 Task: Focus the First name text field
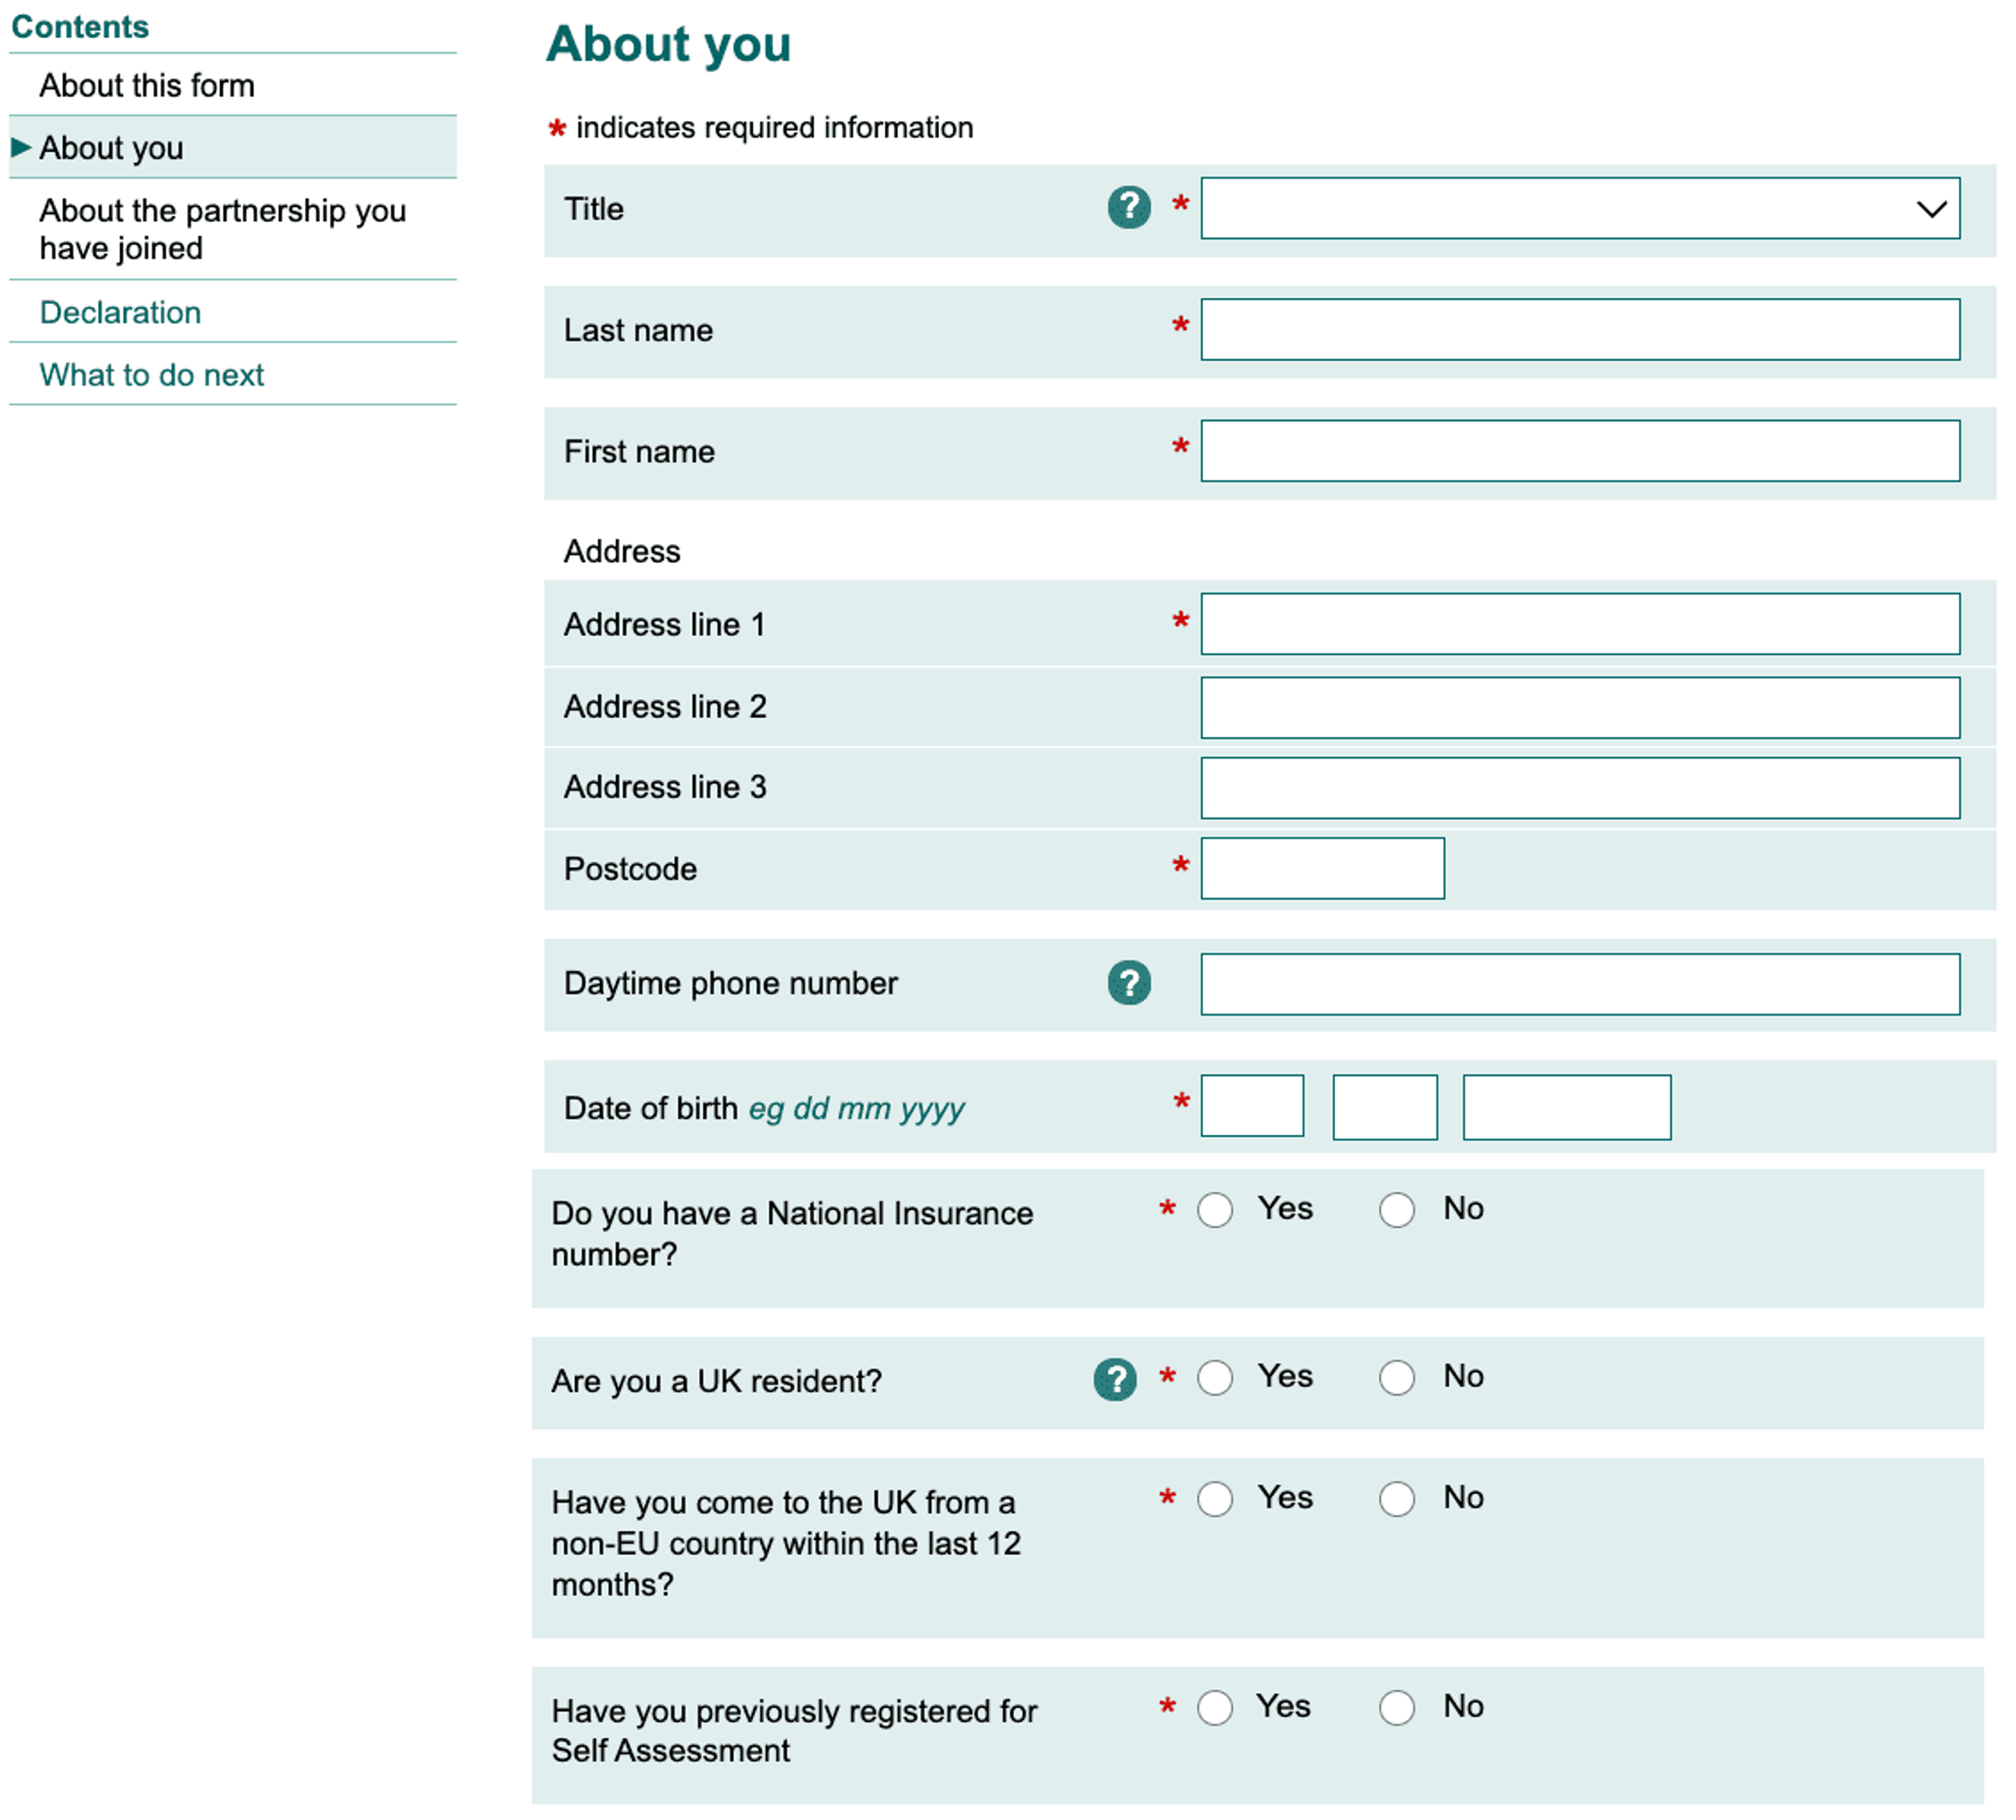point(1580,450)
